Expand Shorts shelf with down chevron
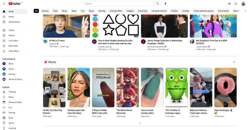Image resolution: width=249 pixels, height=130 pixels. click(140, 123)
